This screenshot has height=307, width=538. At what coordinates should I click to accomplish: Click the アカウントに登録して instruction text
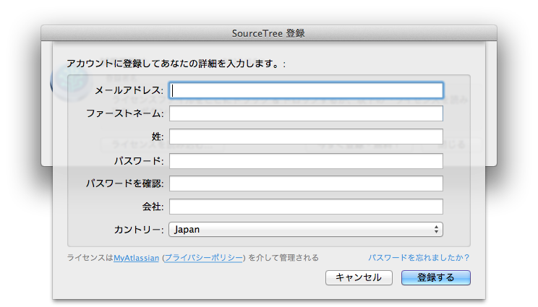point(176,64)
